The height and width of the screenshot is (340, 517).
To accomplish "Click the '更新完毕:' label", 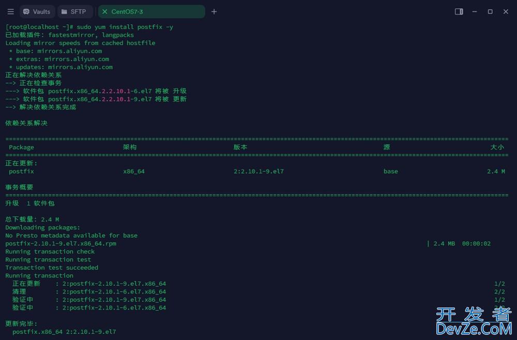I will click(x=21, y=324).
